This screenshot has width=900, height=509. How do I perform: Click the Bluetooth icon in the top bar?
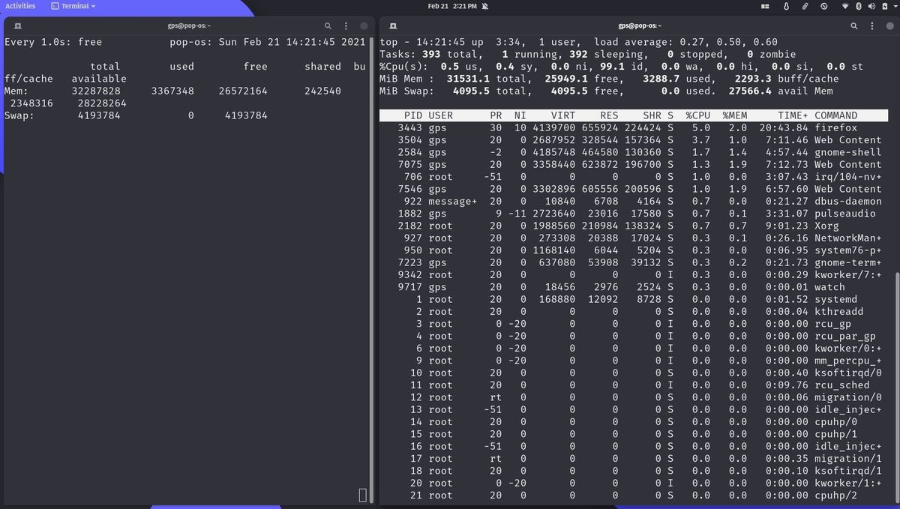(859, 6)
